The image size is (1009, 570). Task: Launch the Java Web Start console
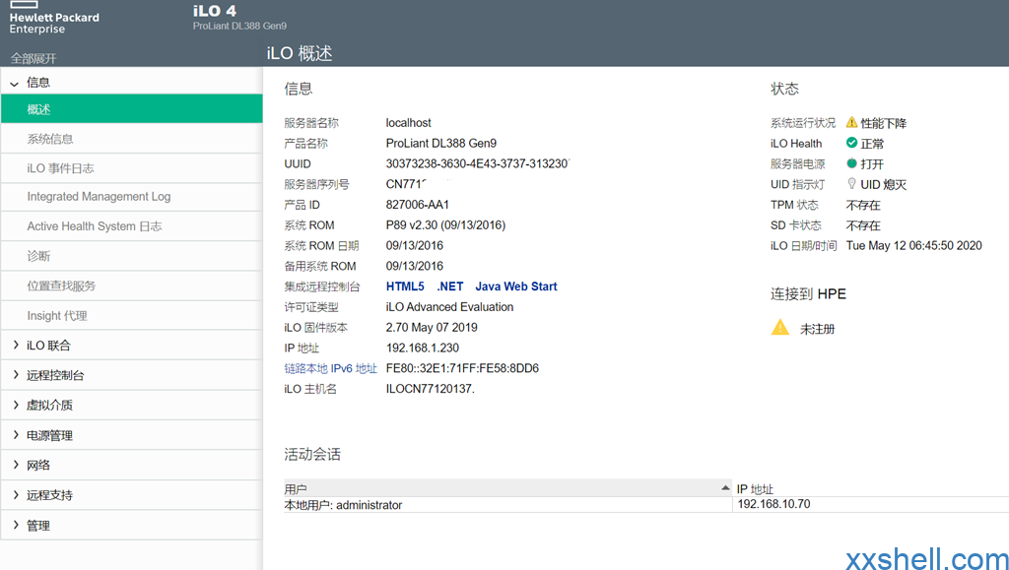[516, 286]
